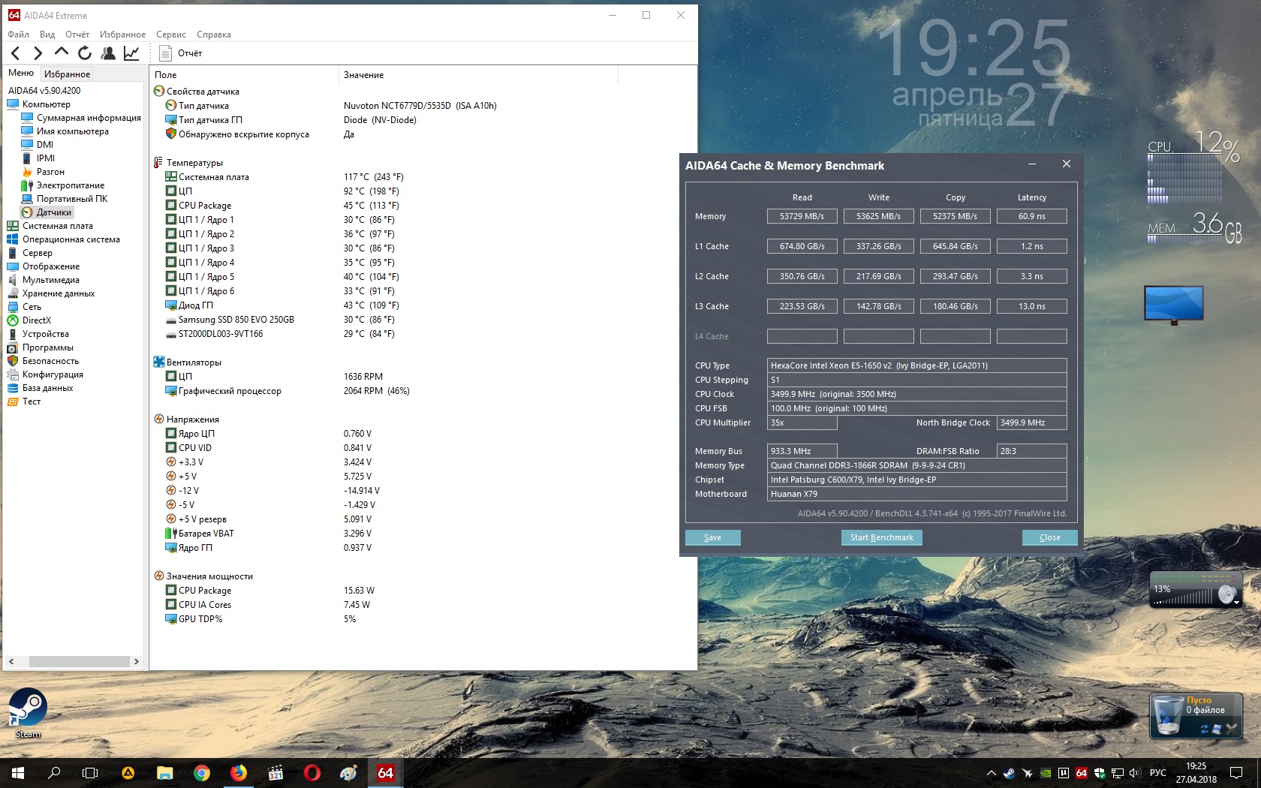Switch to the Меню tab in the sidebar
The image size is (1261, 788).
[x=21, y=73]
